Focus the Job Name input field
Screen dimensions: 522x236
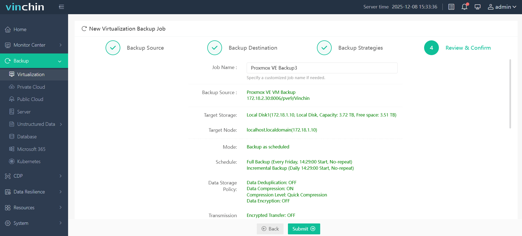(x=322, y=68)
